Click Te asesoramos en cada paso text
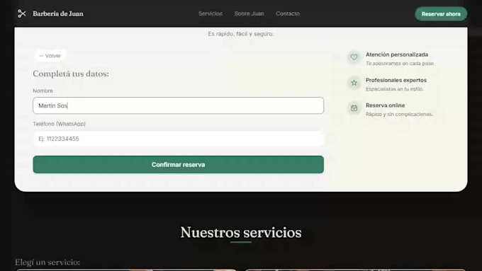482x271 pixels. (x=400, y=64)
